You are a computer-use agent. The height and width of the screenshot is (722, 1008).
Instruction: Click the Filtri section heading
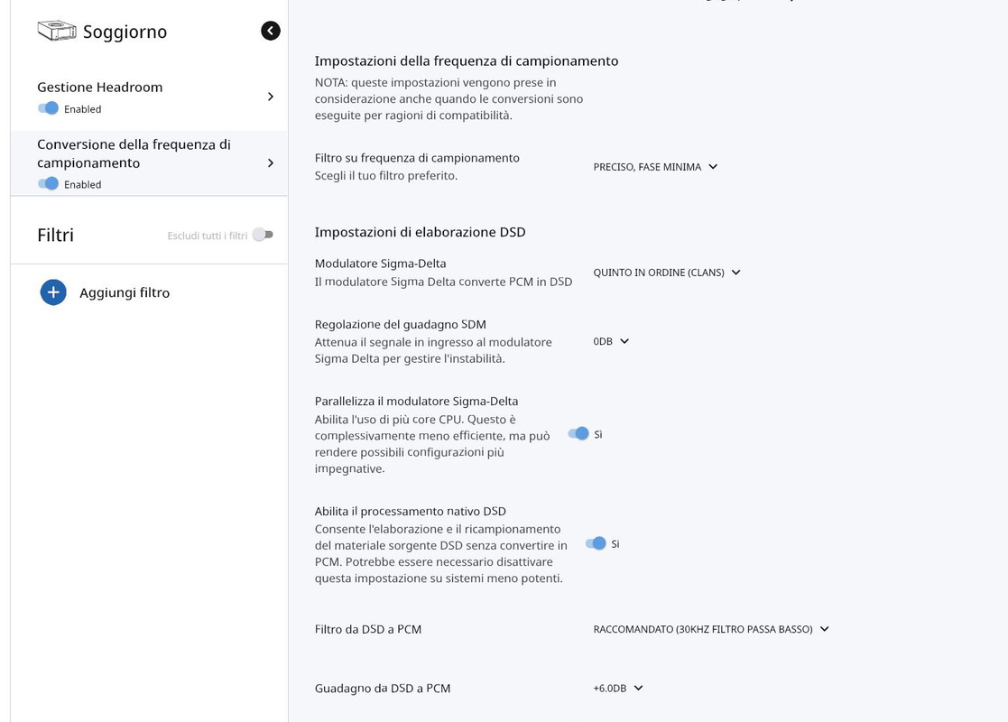55,236
